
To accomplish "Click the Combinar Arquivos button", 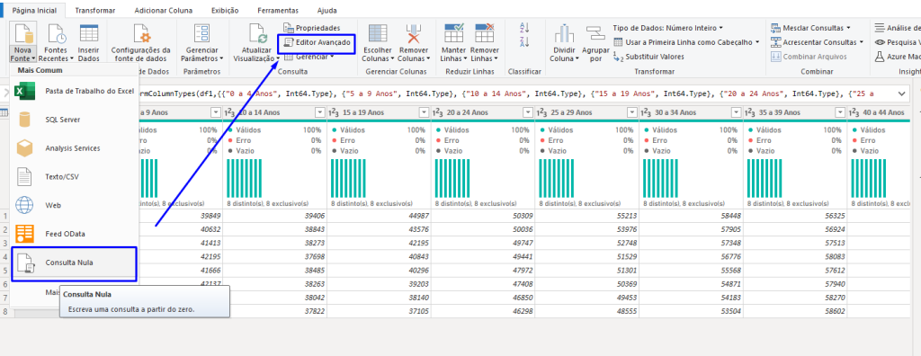I will pyautogui.click(x=809, y=57).
